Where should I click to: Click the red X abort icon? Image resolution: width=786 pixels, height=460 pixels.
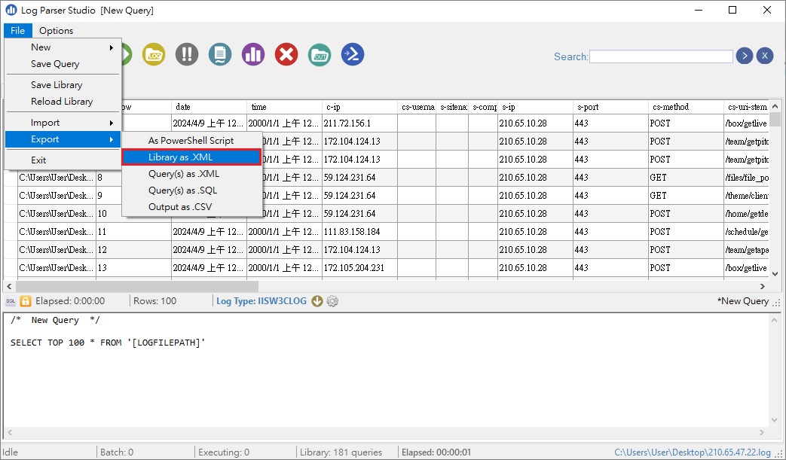click(286, 54)
